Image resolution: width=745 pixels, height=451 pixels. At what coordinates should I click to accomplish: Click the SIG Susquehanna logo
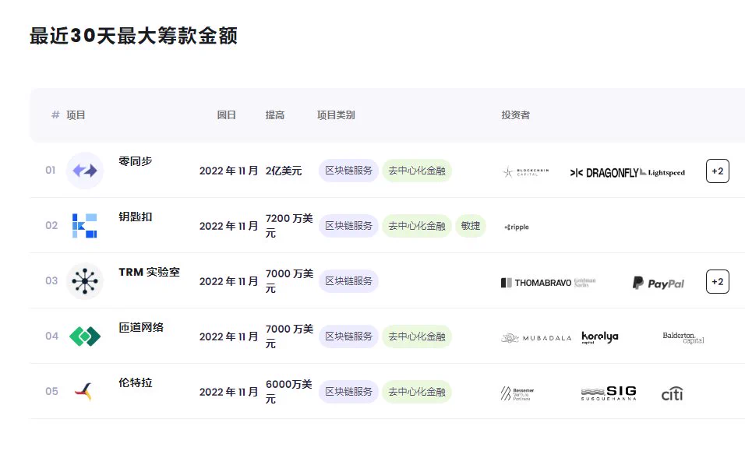[609, 393]
